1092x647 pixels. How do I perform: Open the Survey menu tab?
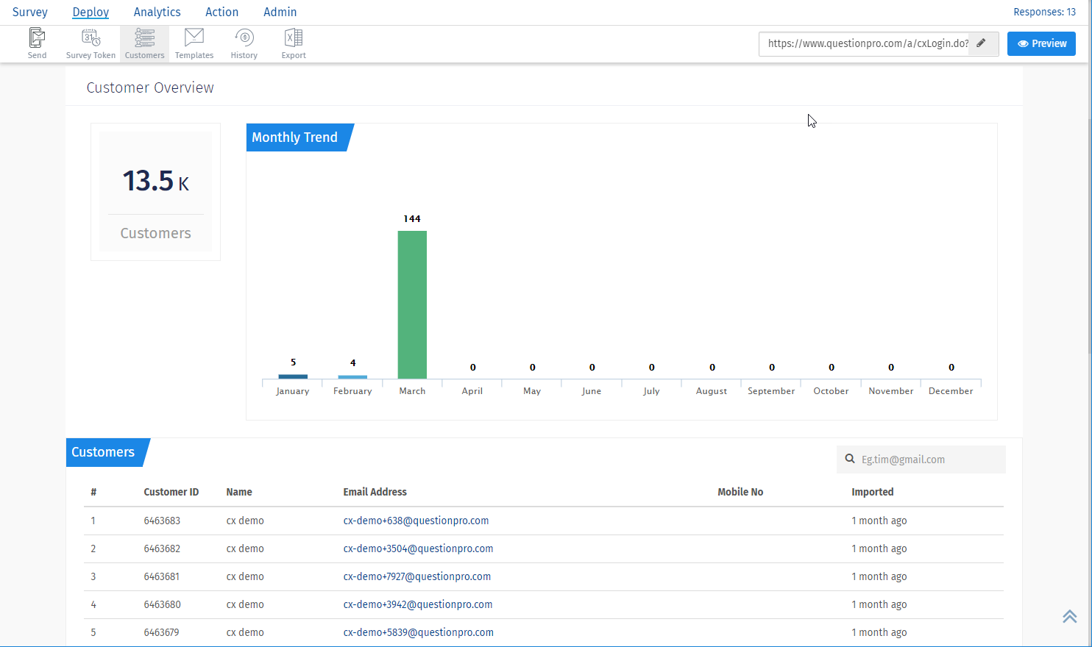[x=30, y=12]
